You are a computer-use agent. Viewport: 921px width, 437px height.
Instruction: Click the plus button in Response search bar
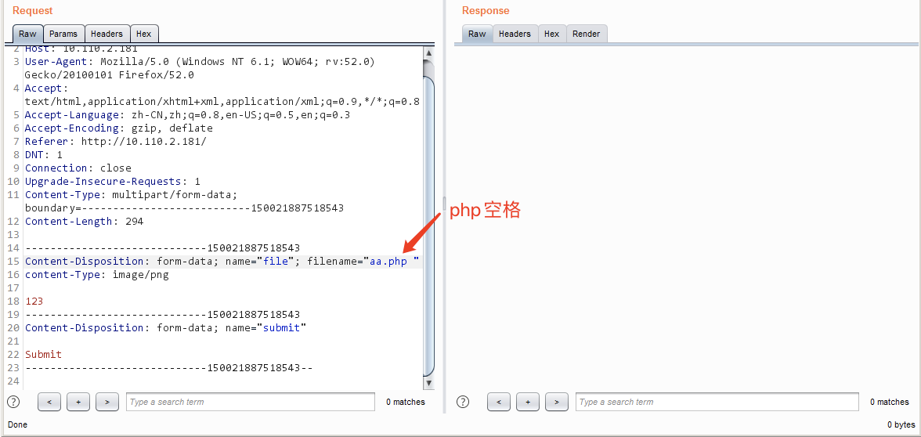coord(528,402)
